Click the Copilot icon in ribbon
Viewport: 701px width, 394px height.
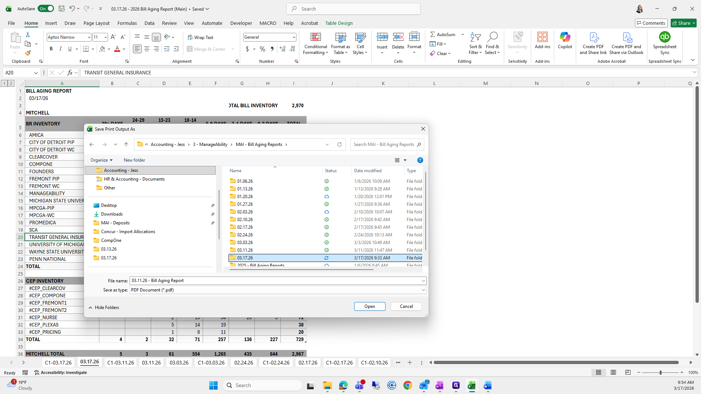(x=565, y=37)
